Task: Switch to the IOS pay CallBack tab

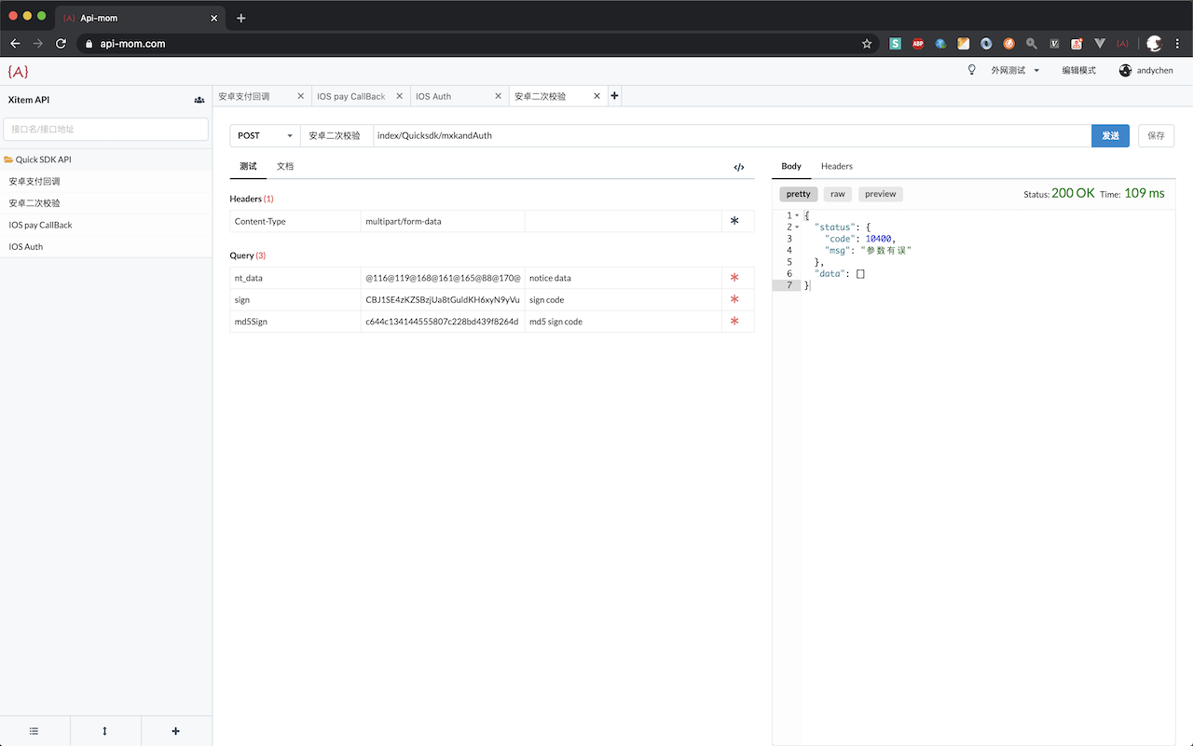Action: click(351, 96)
